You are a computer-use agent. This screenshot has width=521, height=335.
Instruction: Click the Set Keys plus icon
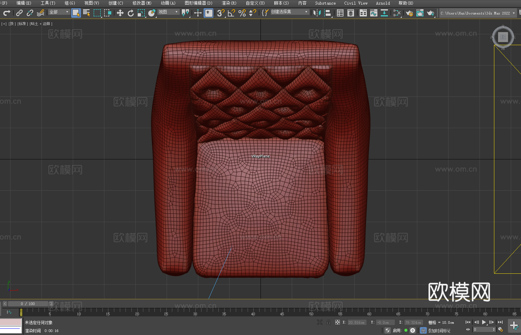(514, 326)
